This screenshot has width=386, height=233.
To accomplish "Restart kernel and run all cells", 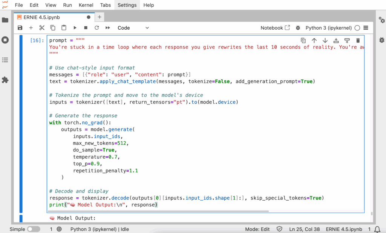I will pos(107,28).
